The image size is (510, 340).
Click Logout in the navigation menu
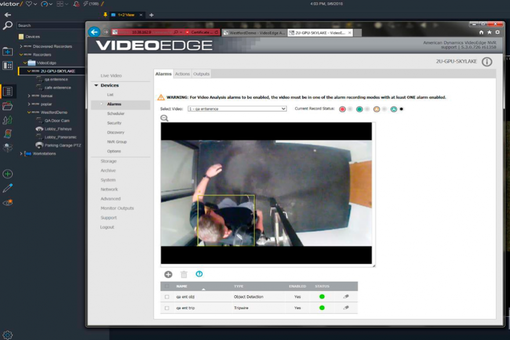tap(106, 227)
